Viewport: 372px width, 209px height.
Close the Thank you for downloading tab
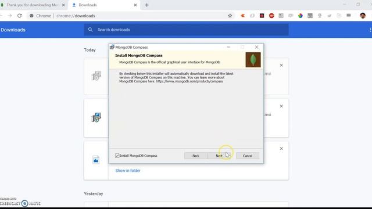click(x=63, y=5)
